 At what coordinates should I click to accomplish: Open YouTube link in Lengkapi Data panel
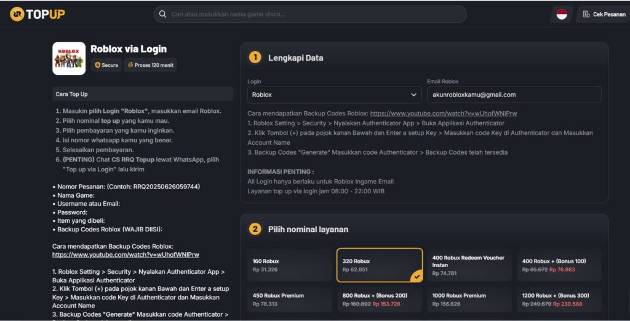[x=444, y=114]
